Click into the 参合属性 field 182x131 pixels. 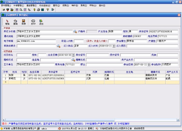point(136,41)
